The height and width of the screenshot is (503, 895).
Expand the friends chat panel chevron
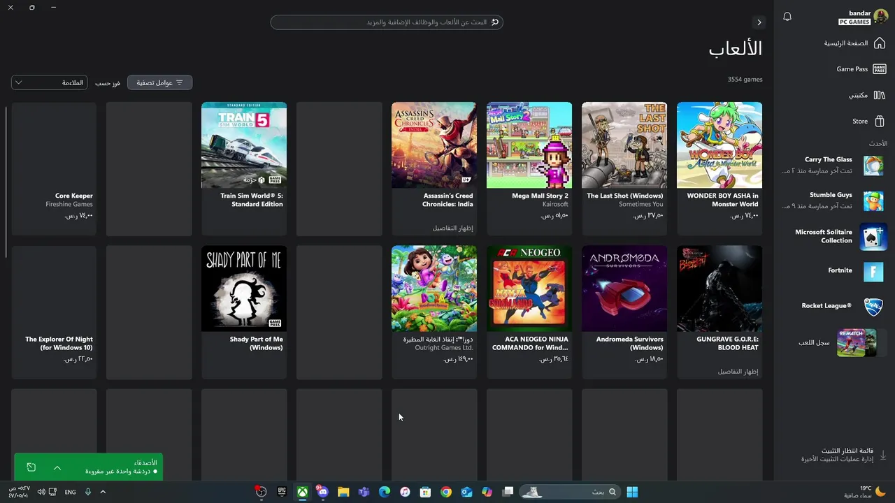click(57, 467)
